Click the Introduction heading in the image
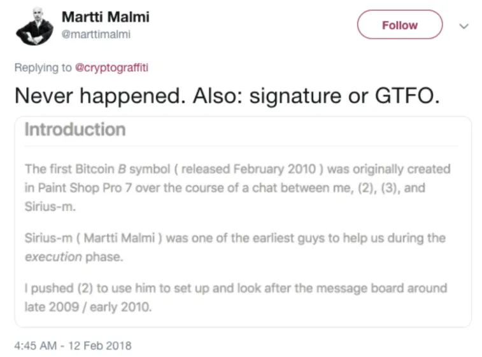 pos(75,130)
